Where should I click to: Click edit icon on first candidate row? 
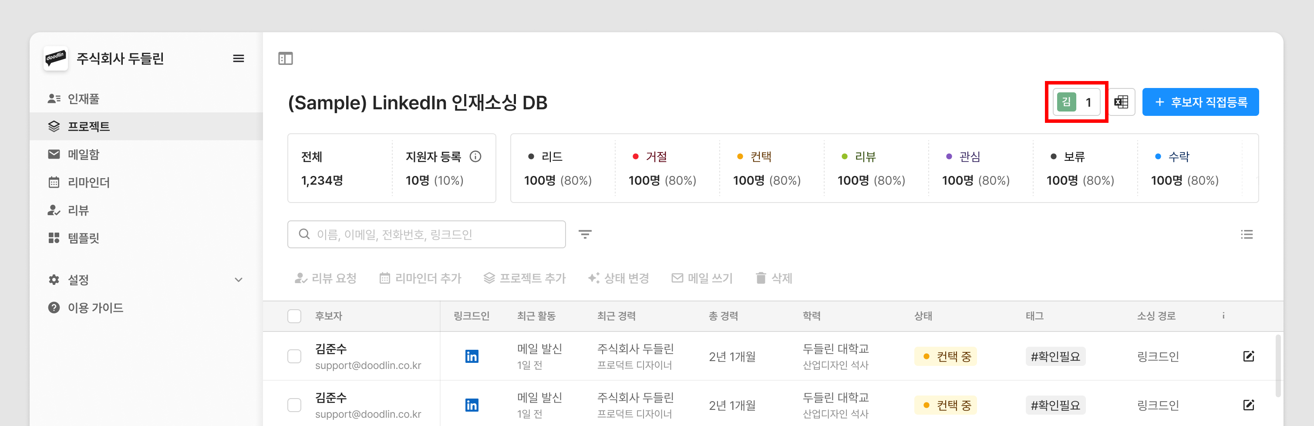coord(1248,356)
